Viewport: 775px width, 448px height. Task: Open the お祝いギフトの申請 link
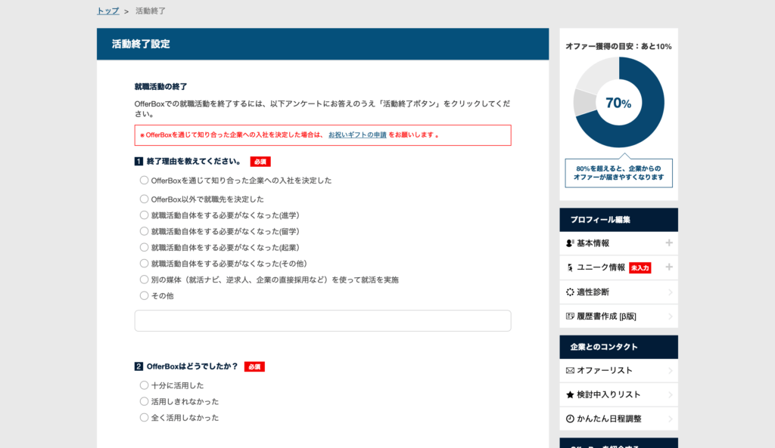click(x=357, y=134)
